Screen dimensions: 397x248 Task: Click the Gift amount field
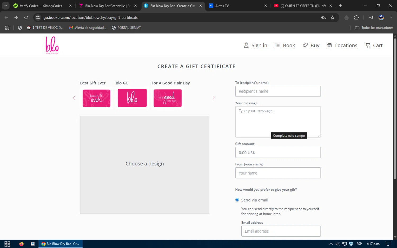point(278,153)
